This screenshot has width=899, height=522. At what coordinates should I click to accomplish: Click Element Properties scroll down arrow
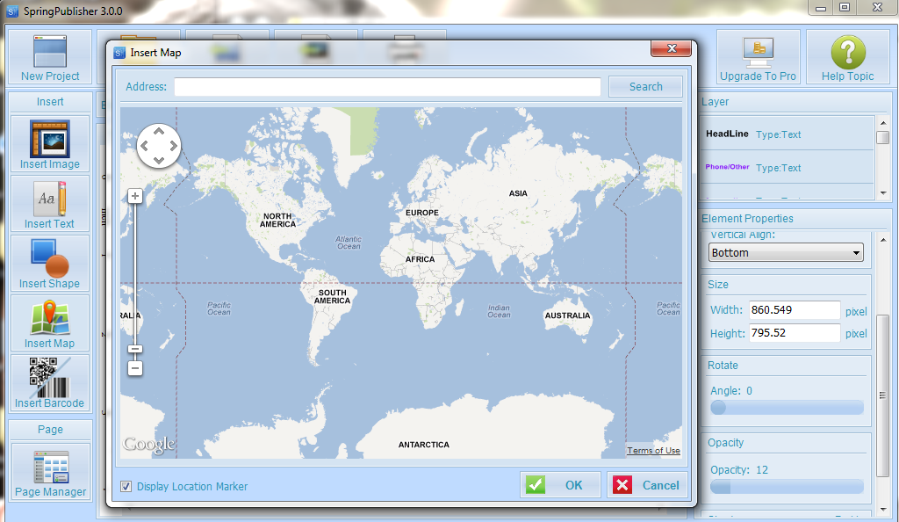883,509
